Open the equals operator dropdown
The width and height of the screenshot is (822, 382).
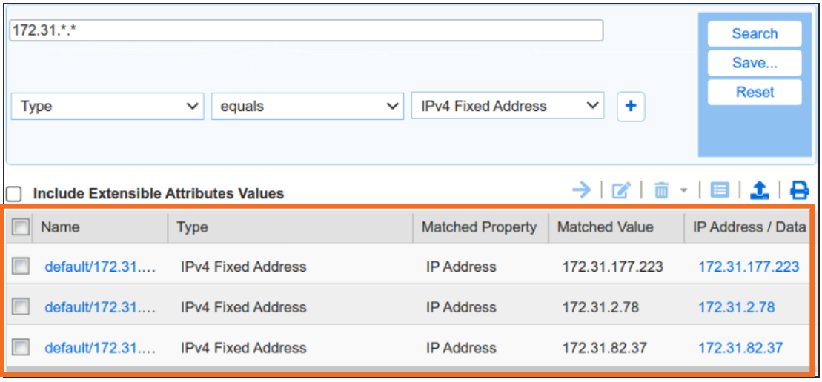[x=307, y=107]
